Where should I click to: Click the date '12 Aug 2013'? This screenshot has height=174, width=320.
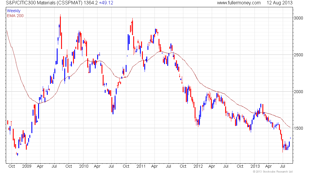280,3
